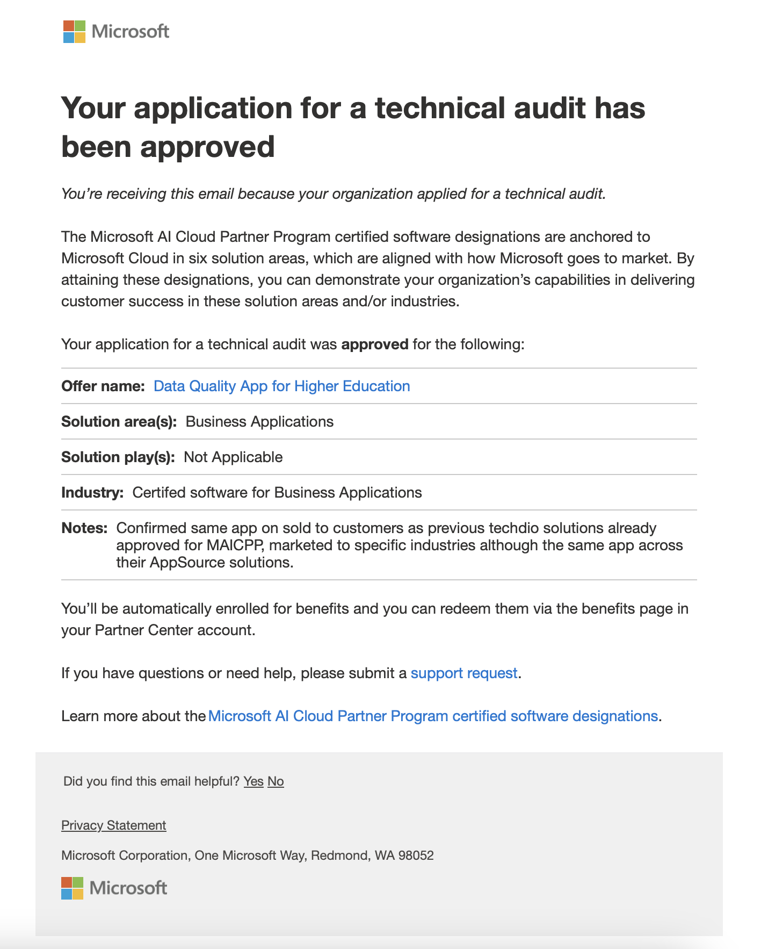Click the bold word approved in the sentence
The height and width of the screenshot is (949, 768).
click(x=375, y=344)
